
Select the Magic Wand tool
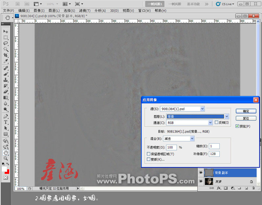click(x=6, y=49)
